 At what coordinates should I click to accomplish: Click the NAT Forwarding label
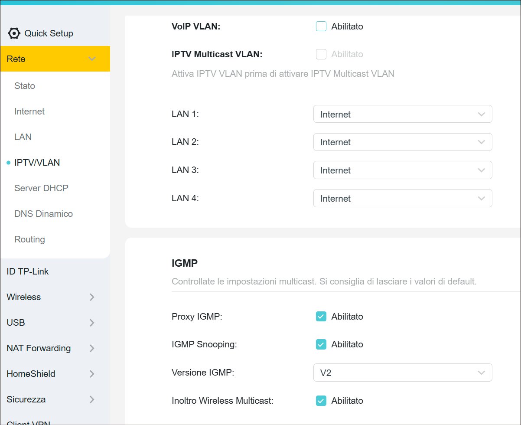point(39,348)
